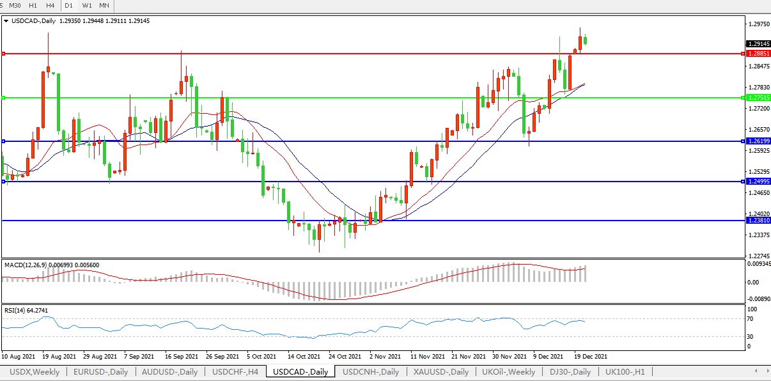Open the USDX,Weekly chart tab
The height and width of the screenshot is (381, 771).
click(35, 371)
